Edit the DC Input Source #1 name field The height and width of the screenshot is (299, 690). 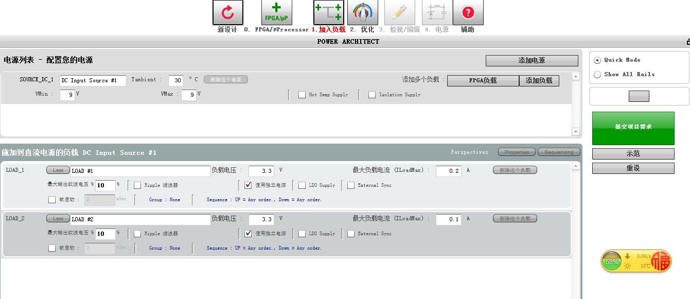tap(93, 81)
